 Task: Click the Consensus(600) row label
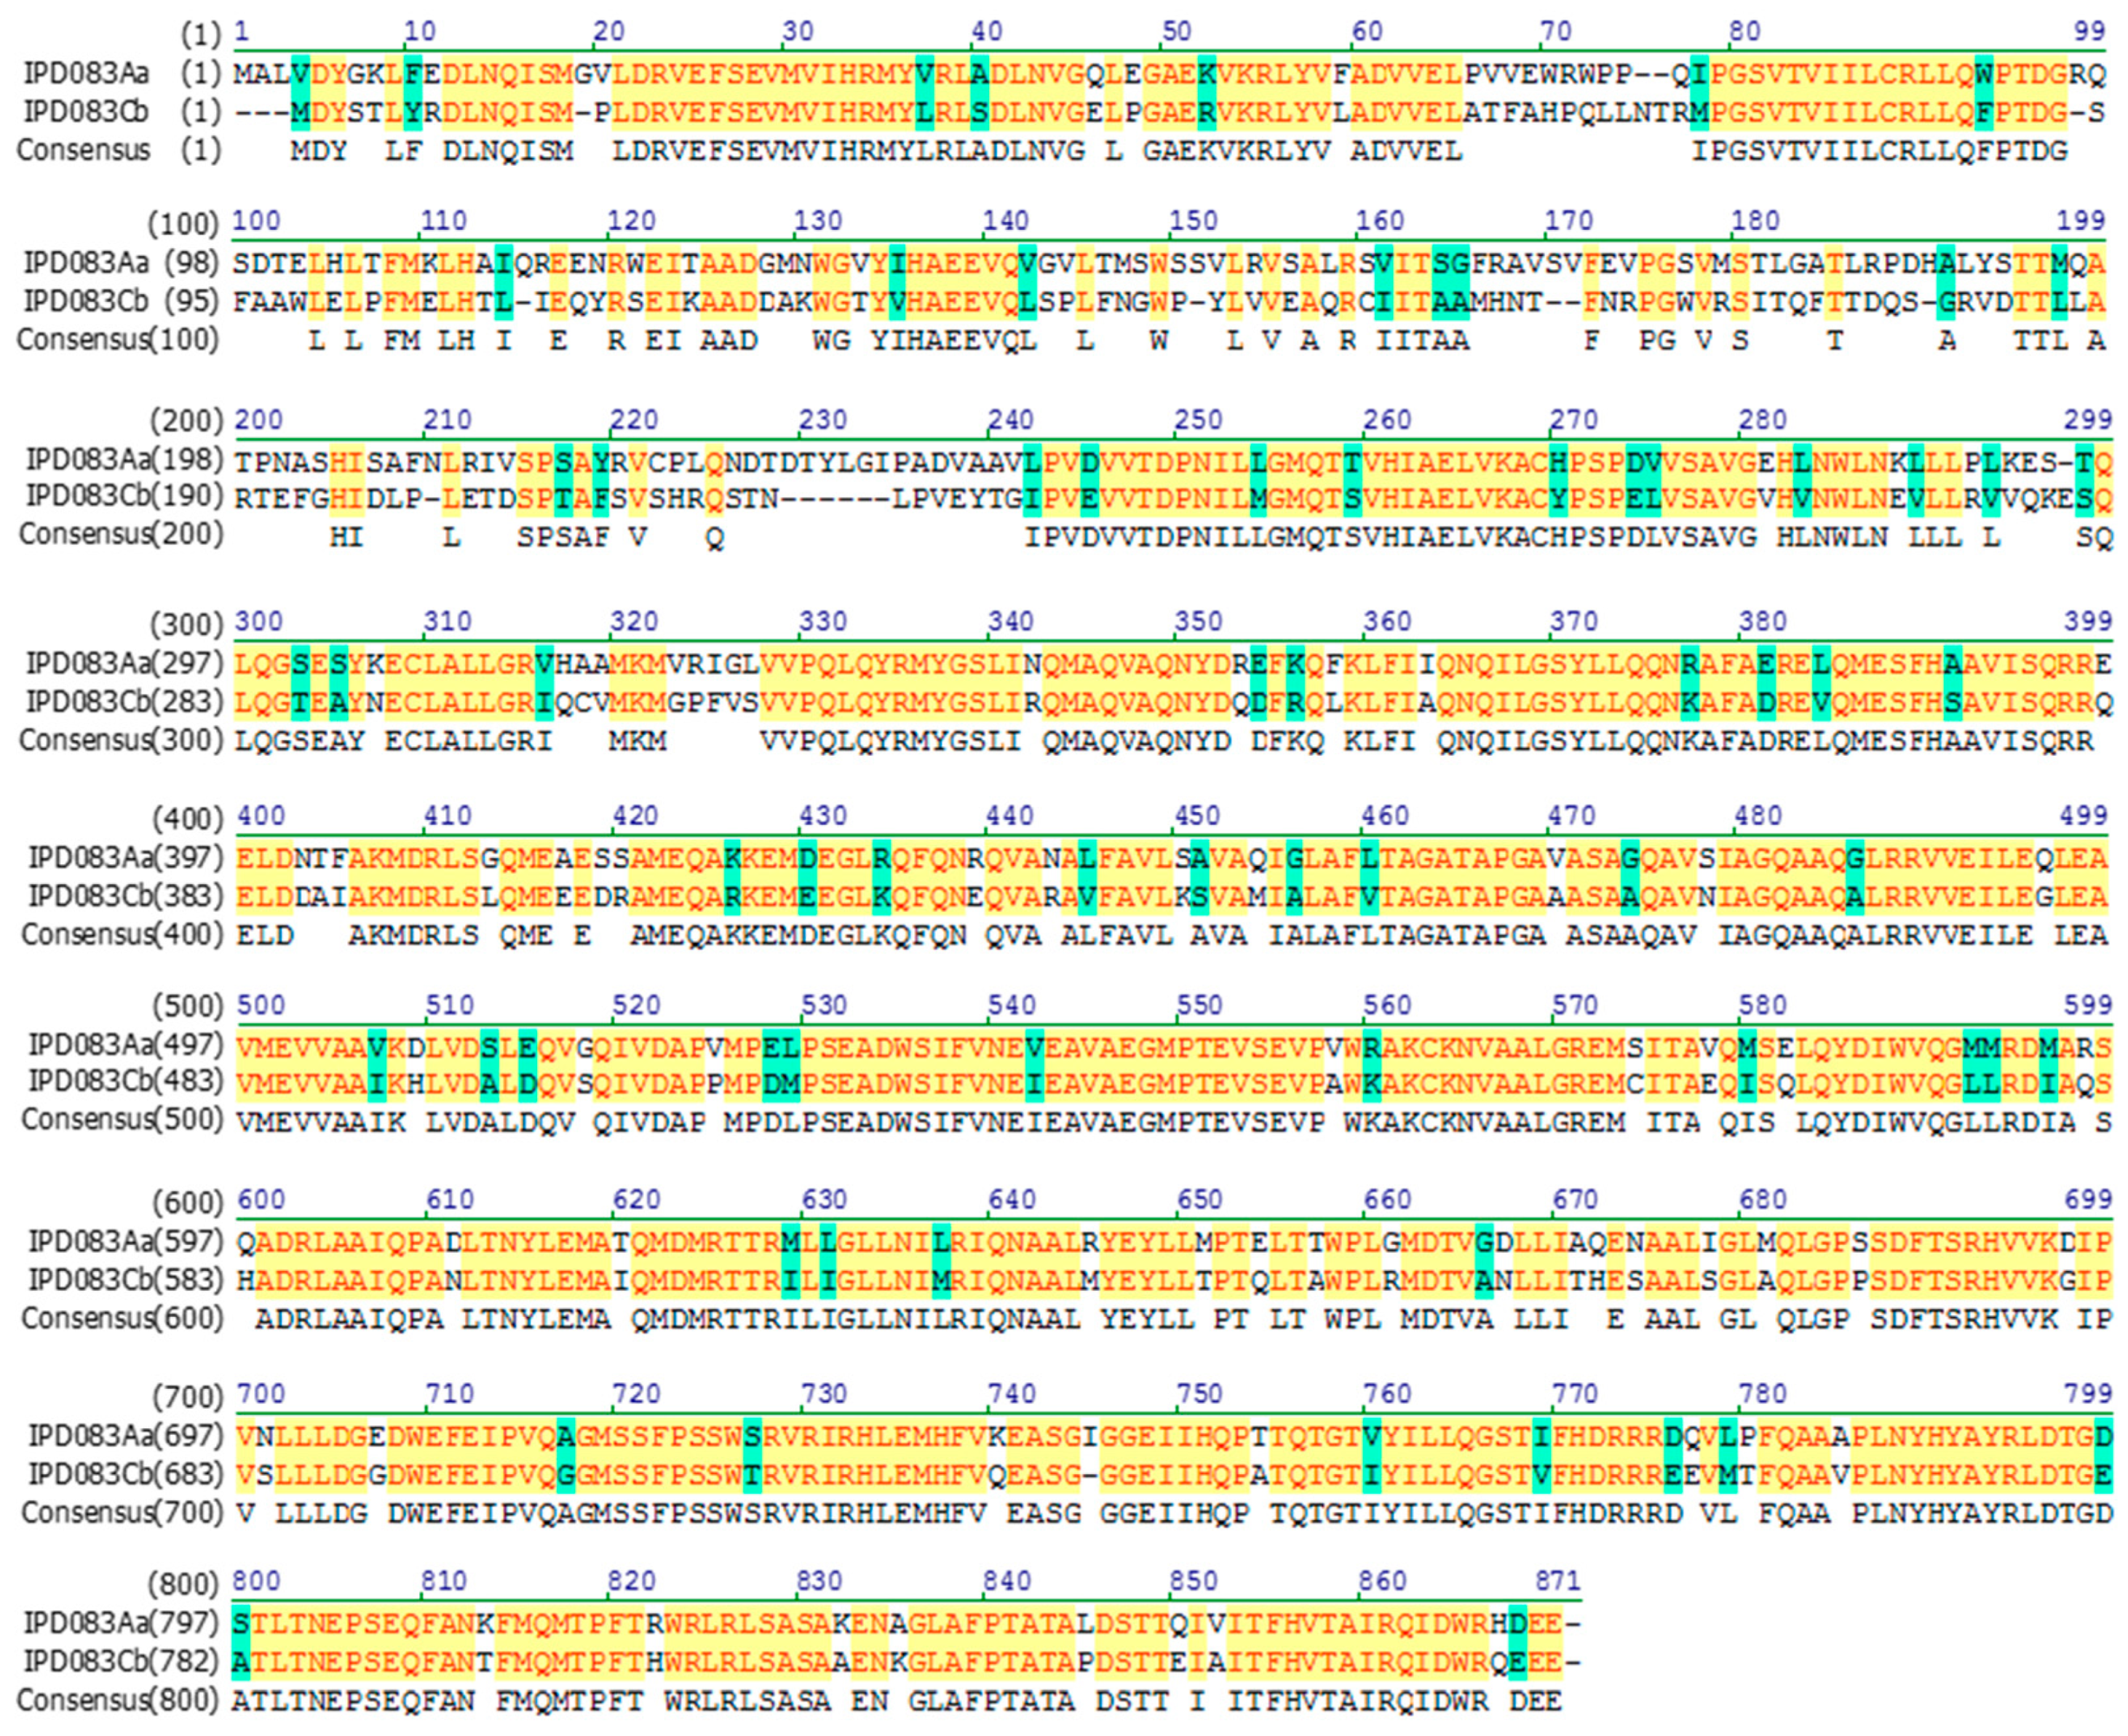(x=123, y=1318)
